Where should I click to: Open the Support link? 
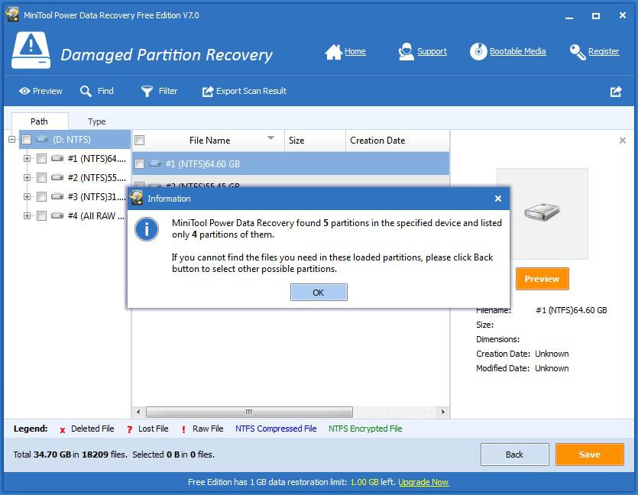[432, 52]
